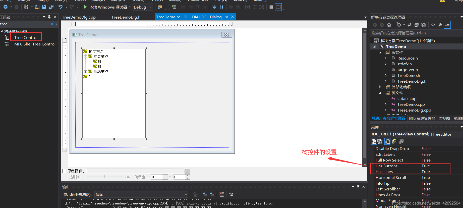Click the New Project toolbar icon
The width and height of the screenshot is (463, 208).
[26, 7]
